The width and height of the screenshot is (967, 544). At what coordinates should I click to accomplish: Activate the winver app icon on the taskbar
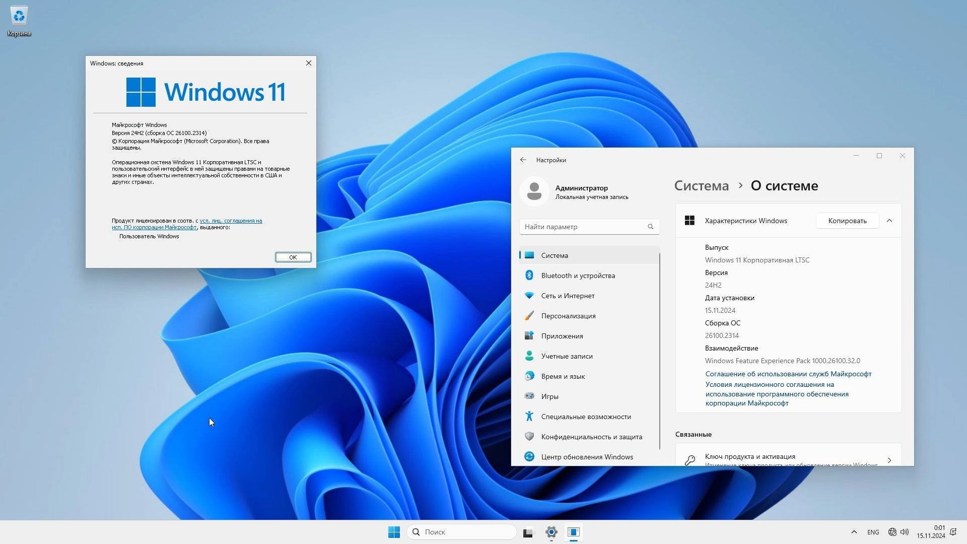point(574,532)
